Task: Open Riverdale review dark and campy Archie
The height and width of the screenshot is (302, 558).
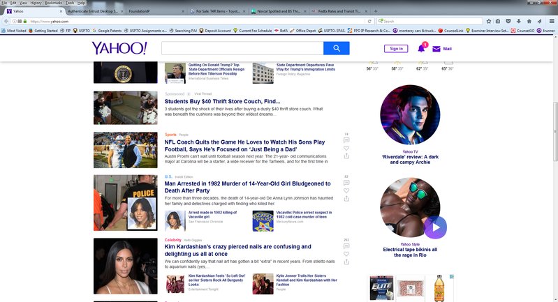Action: pos(410,160)
